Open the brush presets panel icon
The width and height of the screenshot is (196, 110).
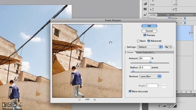145,4
